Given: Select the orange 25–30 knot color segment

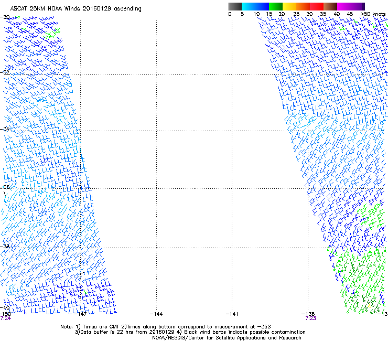Looking at the screenshot, I should point(303,6).
